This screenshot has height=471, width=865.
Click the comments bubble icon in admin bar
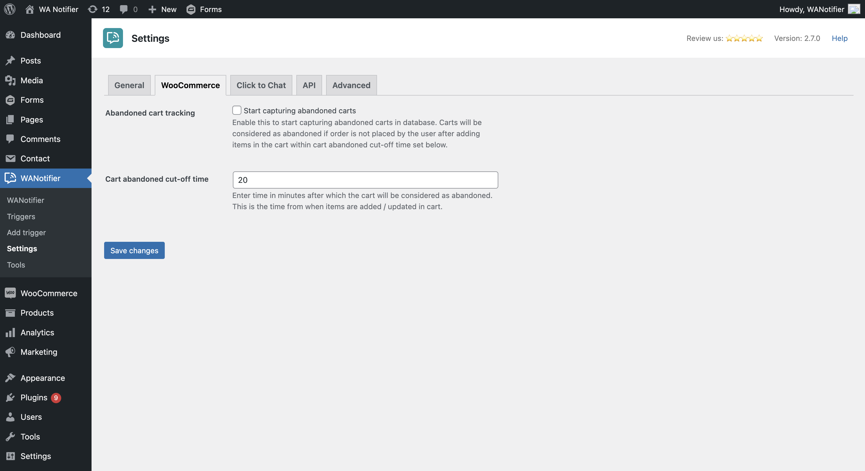(x=124, y=9)
